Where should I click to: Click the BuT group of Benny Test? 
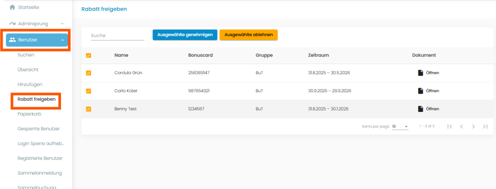(260, 108)
